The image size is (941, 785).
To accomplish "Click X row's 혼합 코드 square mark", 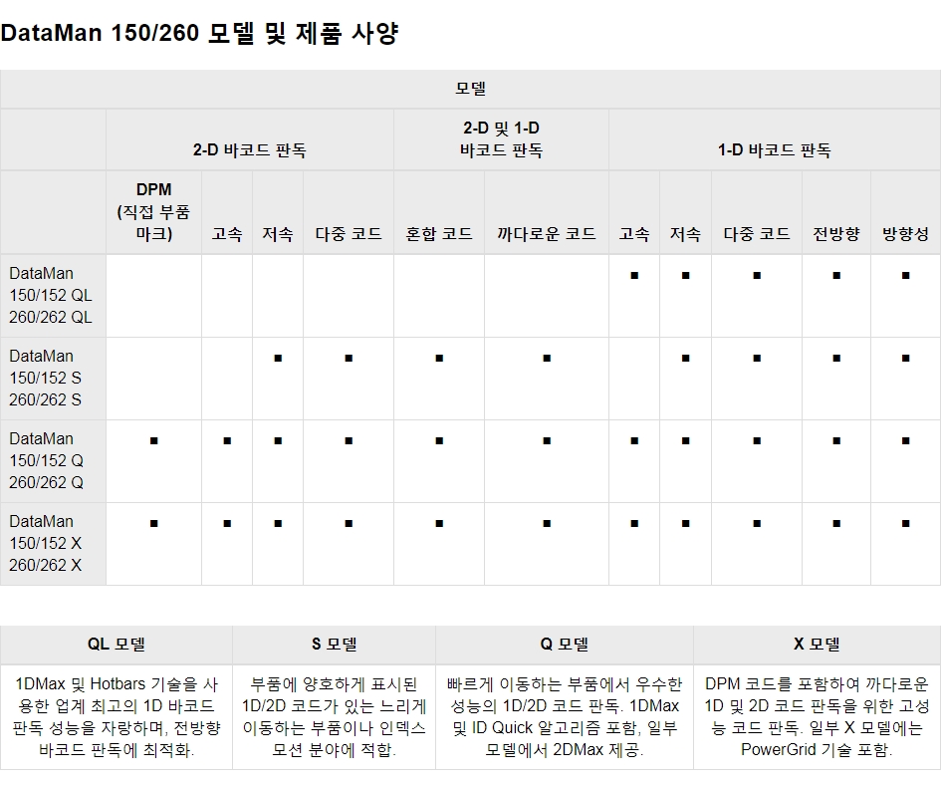I will click(439, 524).
